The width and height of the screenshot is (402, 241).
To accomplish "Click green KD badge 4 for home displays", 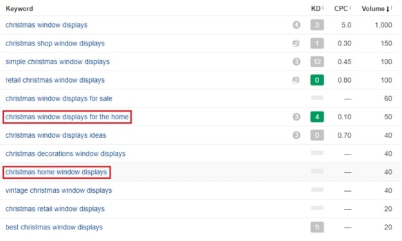I will [x=317, y=117].
